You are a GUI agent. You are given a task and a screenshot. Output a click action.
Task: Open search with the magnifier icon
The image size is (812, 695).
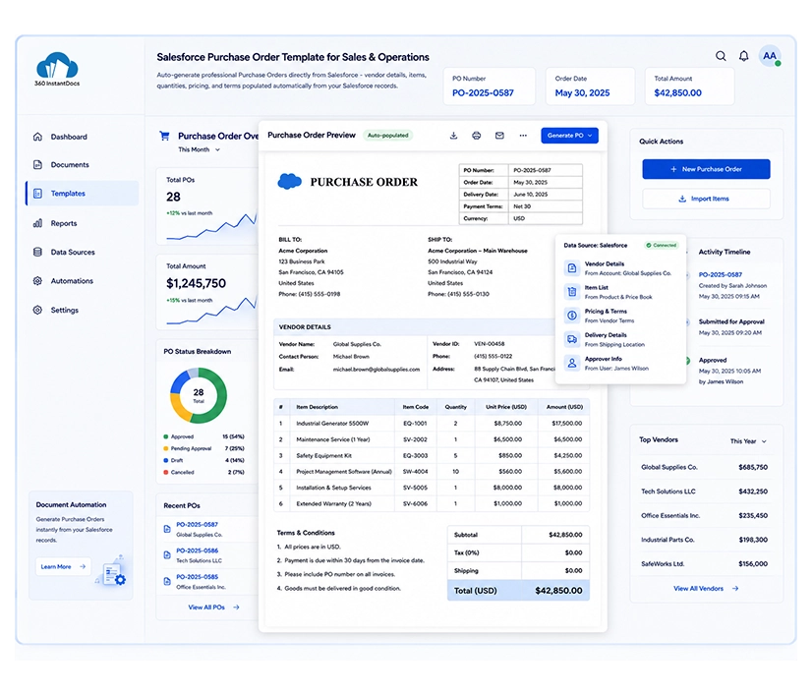pos(721,56)
